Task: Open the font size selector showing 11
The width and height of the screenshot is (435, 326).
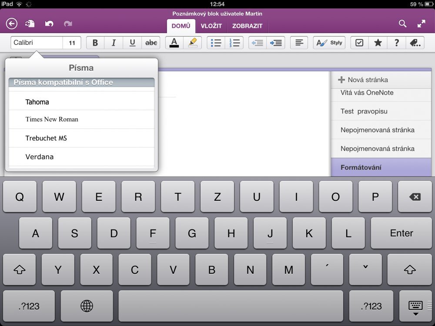Action: pyautogui.click(x=72, y=43)
